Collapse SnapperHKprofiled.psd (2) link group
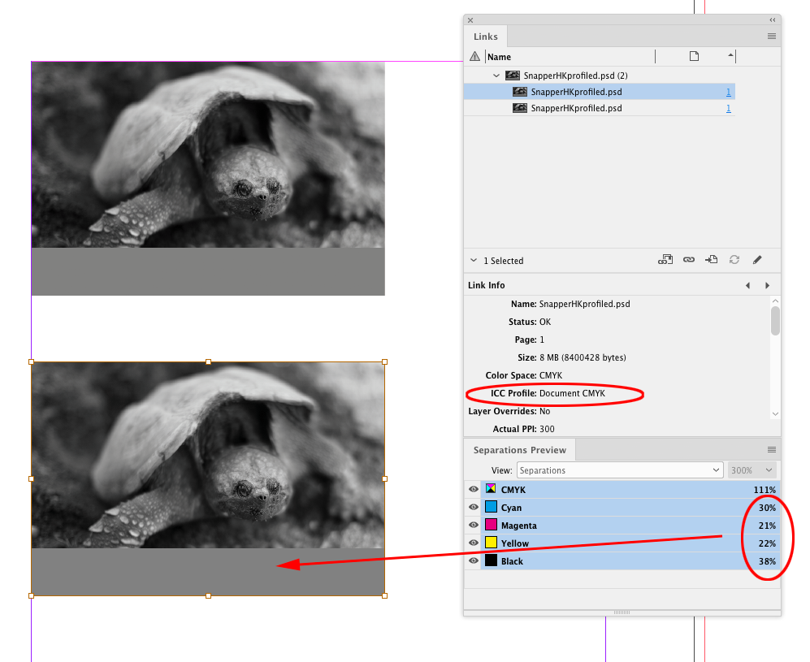The height and width of the screenshot is (662, 810). pyautogui.click(x=496, y=76)
